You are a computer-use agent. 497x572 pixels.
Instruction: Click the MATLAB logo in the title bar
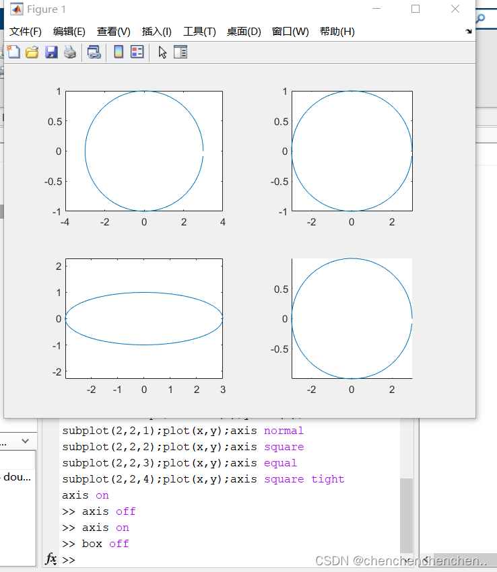(x=16, y=9)
